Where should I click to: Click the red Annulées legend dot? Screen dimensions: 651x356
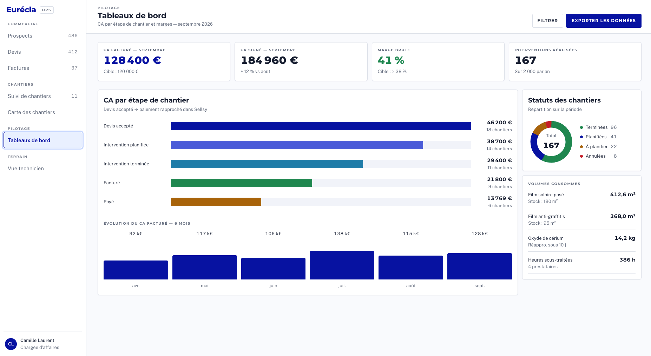tap(581, 156)
